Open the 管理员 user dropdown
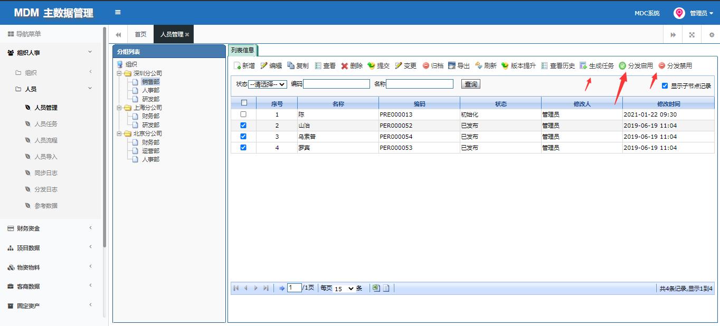 pyautogui.click(x=702, y=13)
